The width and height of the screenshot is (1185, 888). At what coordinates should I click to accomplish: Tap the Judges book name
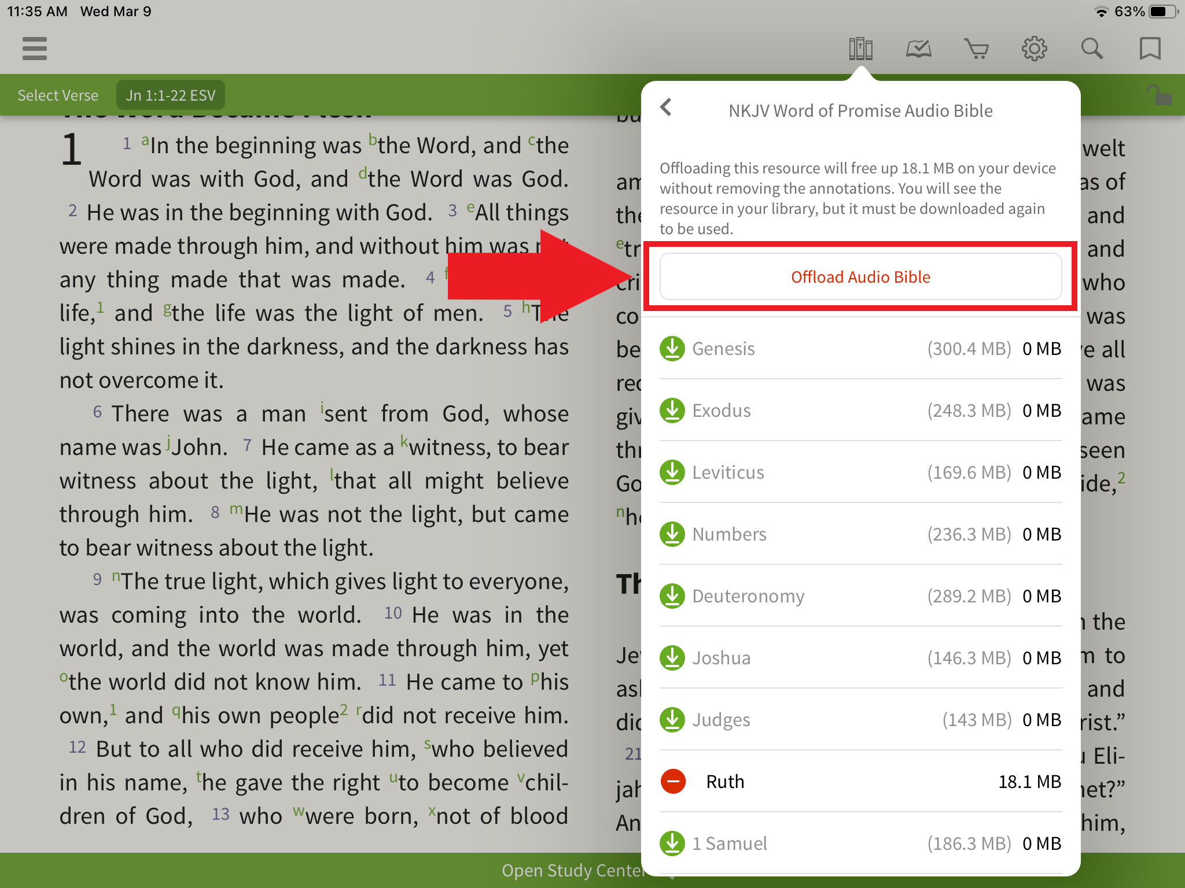click(x=721, y=720)
